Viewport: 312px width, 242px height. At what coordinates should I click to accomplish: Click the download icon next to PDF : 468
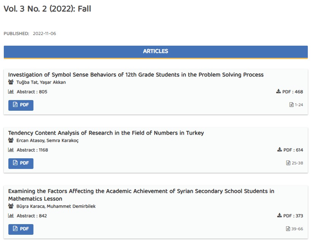pyautogui.click(x=279, y=92)
